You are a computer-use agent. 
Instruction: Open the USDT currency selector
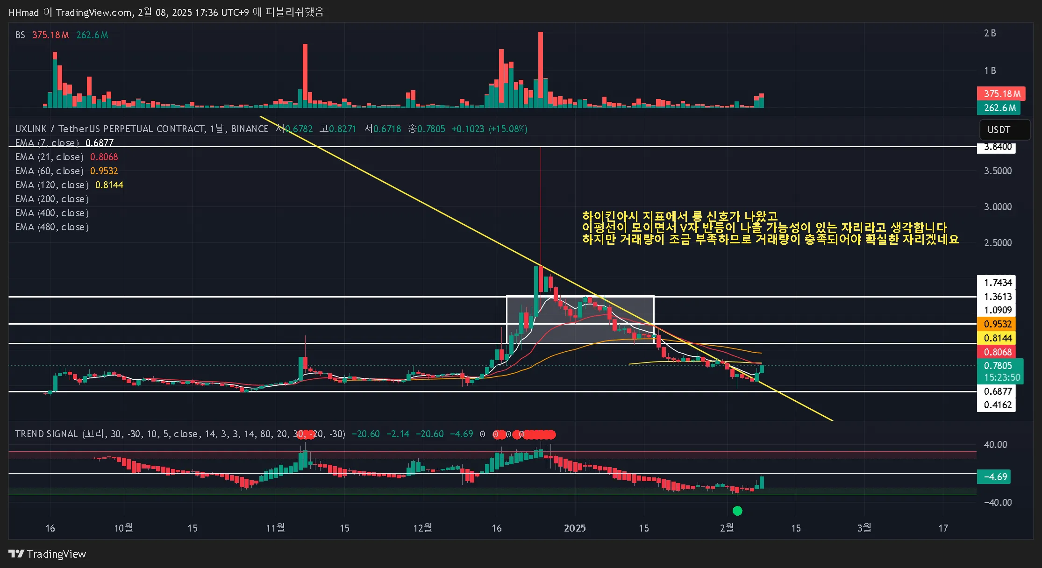[x=1005, y=130]
